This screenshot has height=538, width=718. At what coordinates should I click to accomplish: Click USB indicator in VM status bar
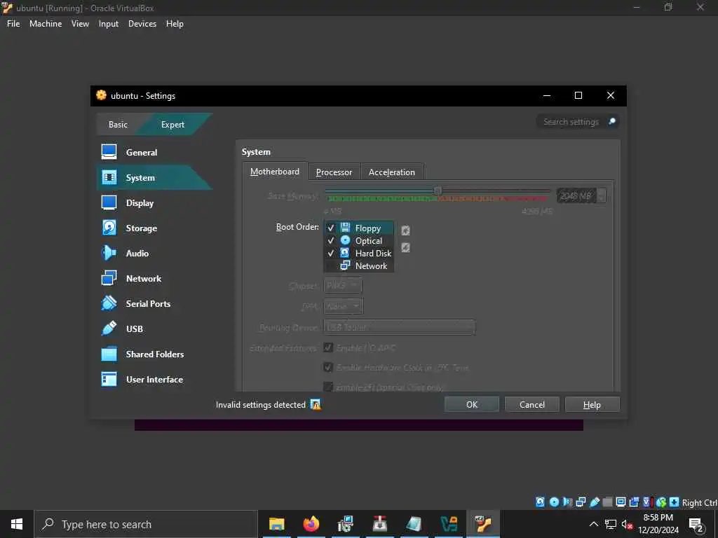tap(595, 502)
